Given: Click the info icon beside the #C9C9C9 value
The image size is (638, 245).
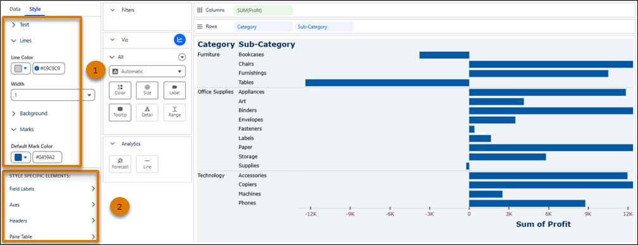Looking at the screenshot, I should pos(37,69).
